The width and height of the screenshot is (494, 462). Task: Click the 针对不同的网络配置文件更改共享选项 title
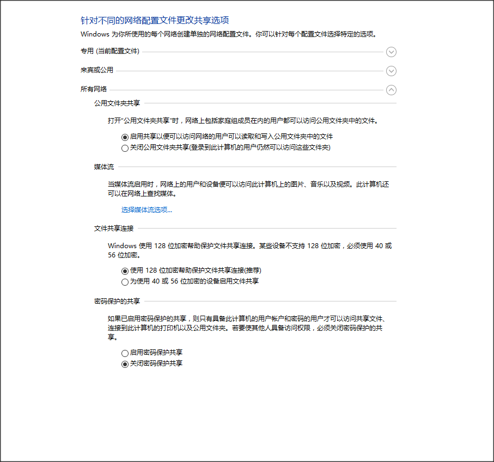click(x=155, y=21)
